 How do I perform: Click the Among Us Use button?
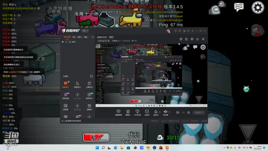[x=248, y=135]
